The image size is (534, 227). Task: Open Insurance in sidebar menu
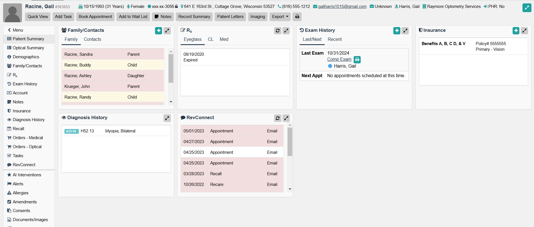(x=29, y=111)
